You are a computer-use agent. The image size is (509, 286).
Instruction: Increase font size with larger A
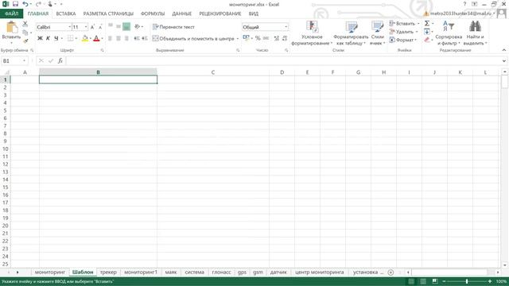pos(92,27)
